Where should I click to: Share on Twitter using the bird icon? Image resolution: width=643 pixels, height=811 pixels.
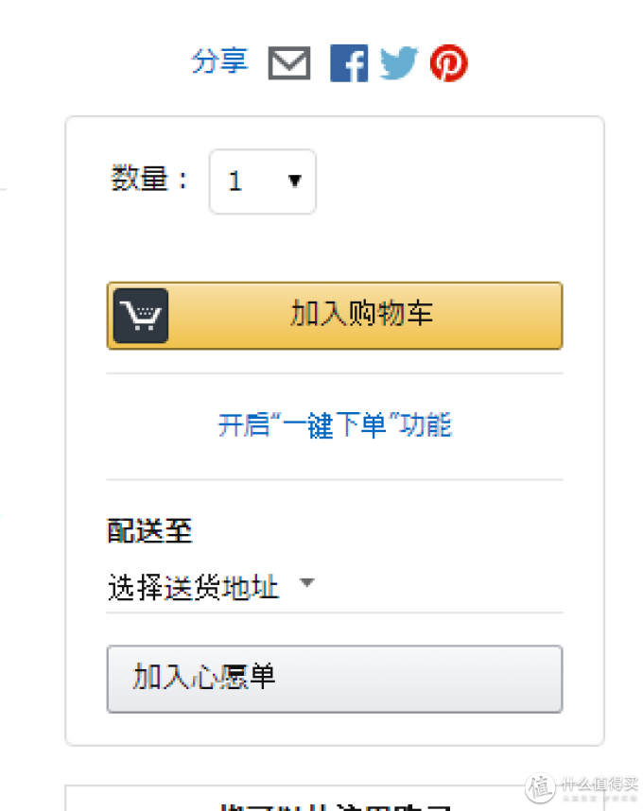click(x=398, y=63)
